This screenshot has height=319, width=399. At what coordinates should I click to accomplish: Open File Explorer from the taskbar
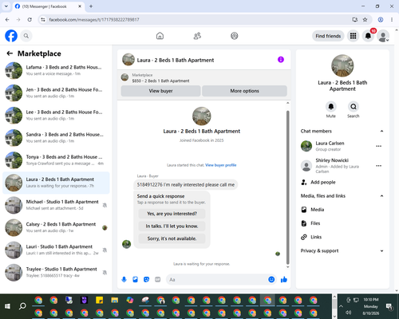click(115, 300)
